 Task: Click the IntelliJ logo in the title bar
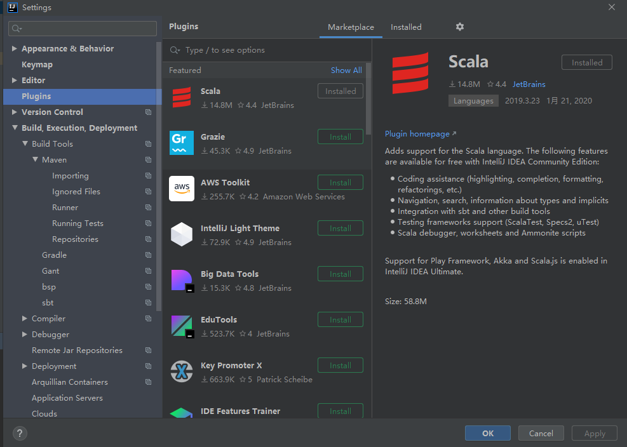pyautogui.click(x=13, y=7)
